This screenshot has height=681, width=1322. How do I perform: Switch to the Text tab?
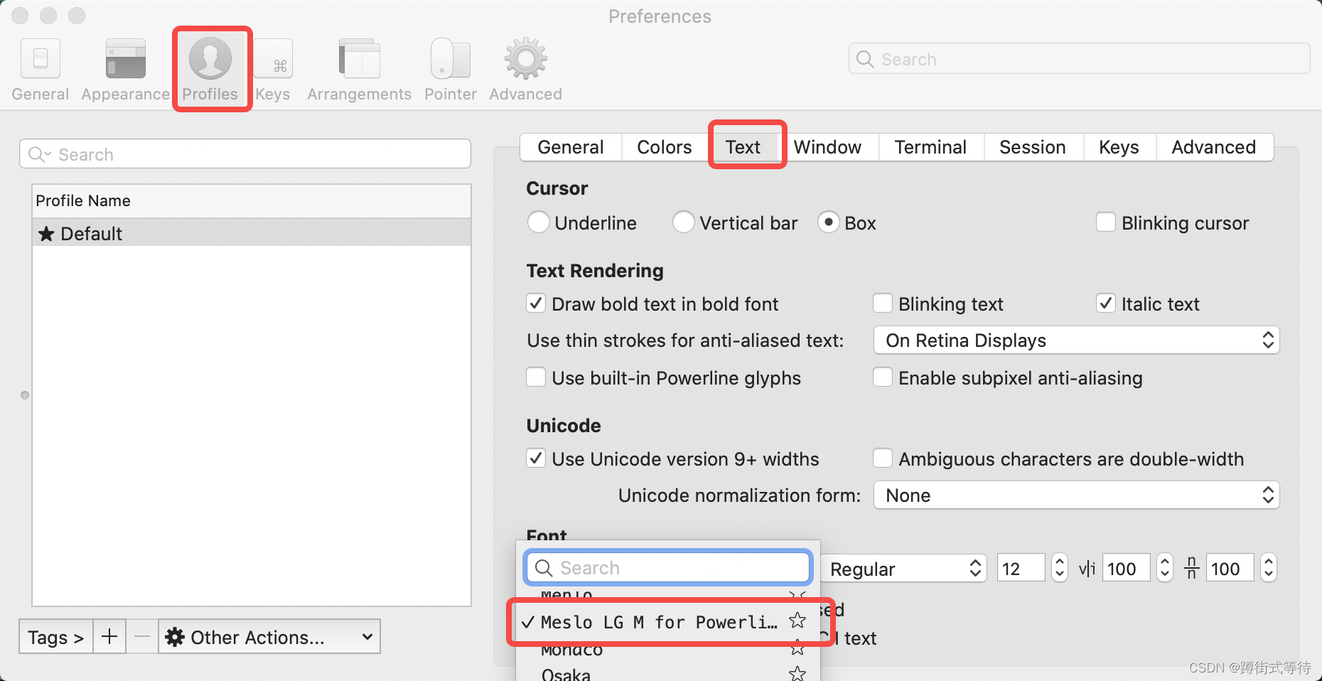pos(743,147)
